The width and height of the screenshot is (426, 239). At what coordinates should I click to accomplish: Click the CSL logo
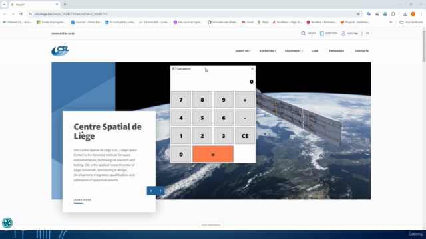(x=60, y=51)
